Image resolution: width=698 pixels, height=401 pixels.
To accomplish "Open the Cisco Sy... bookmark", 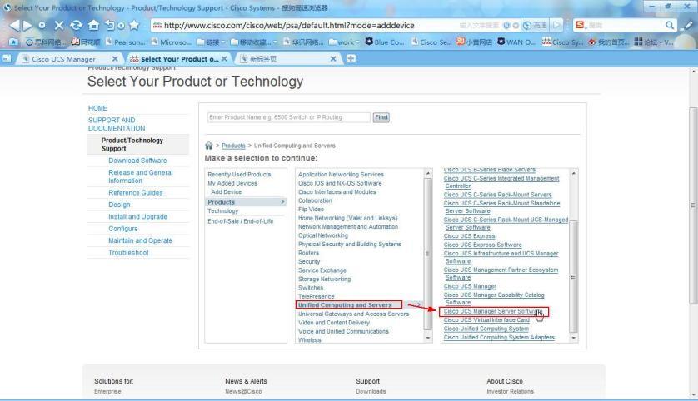I will pos(562,42).
